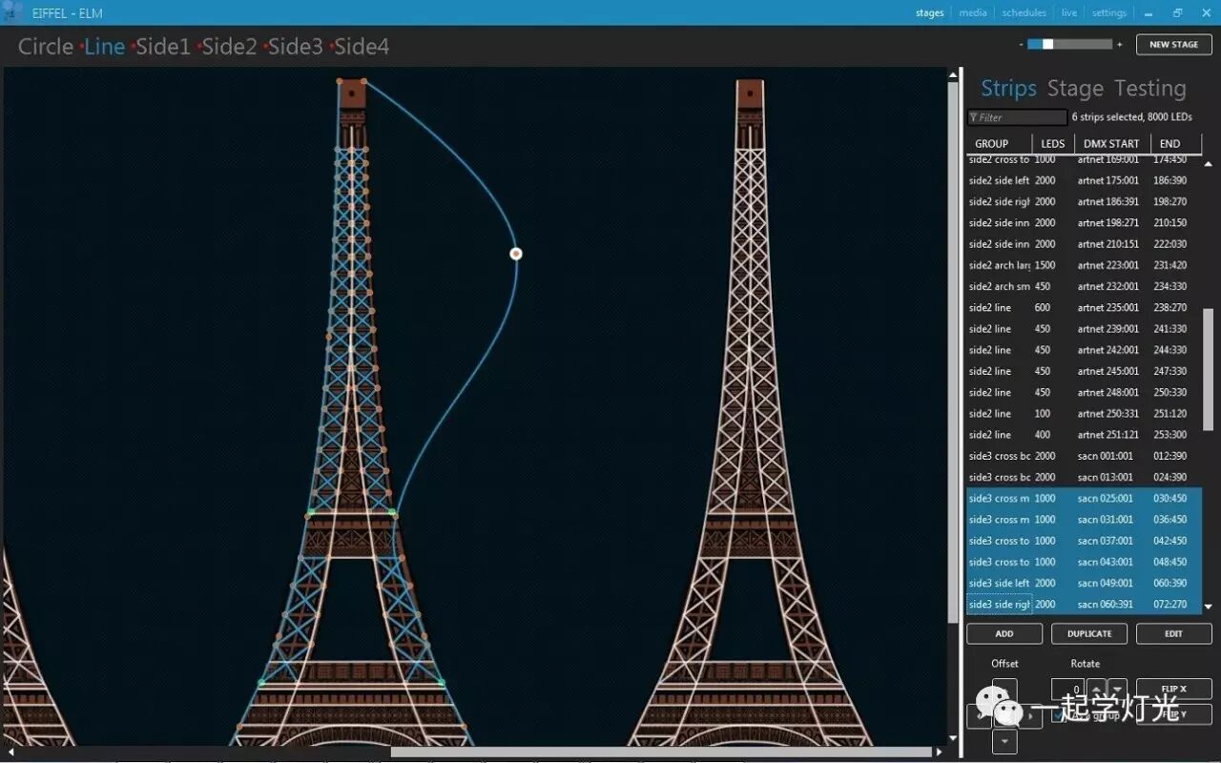Select the strip starting at sacn 013:001
This screenshot has width=1221, height=763.
pos(1084,477)
